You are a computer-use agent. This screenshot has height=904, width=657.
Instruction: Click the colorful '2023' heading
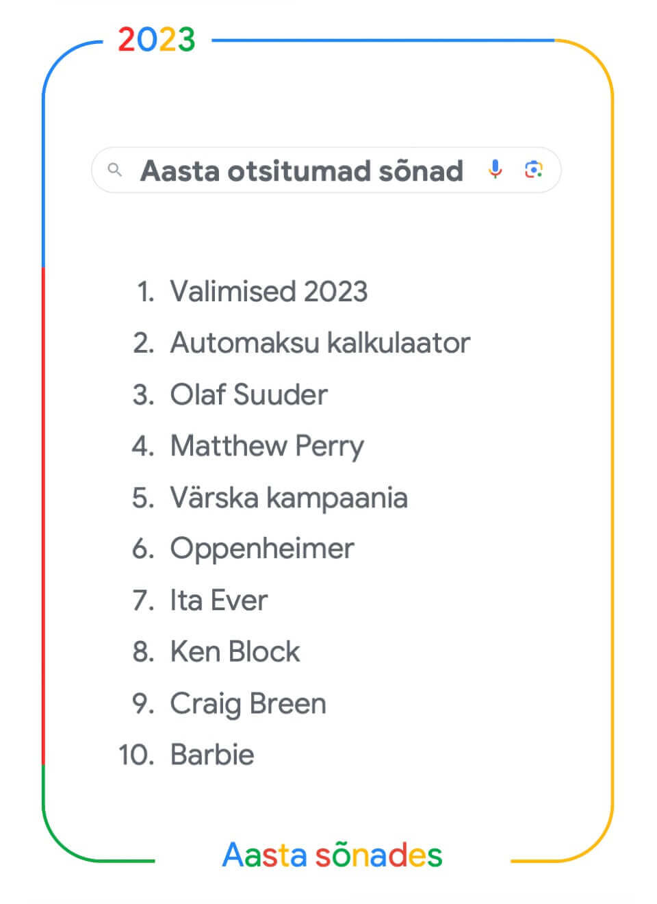click(x=157, y=40)
